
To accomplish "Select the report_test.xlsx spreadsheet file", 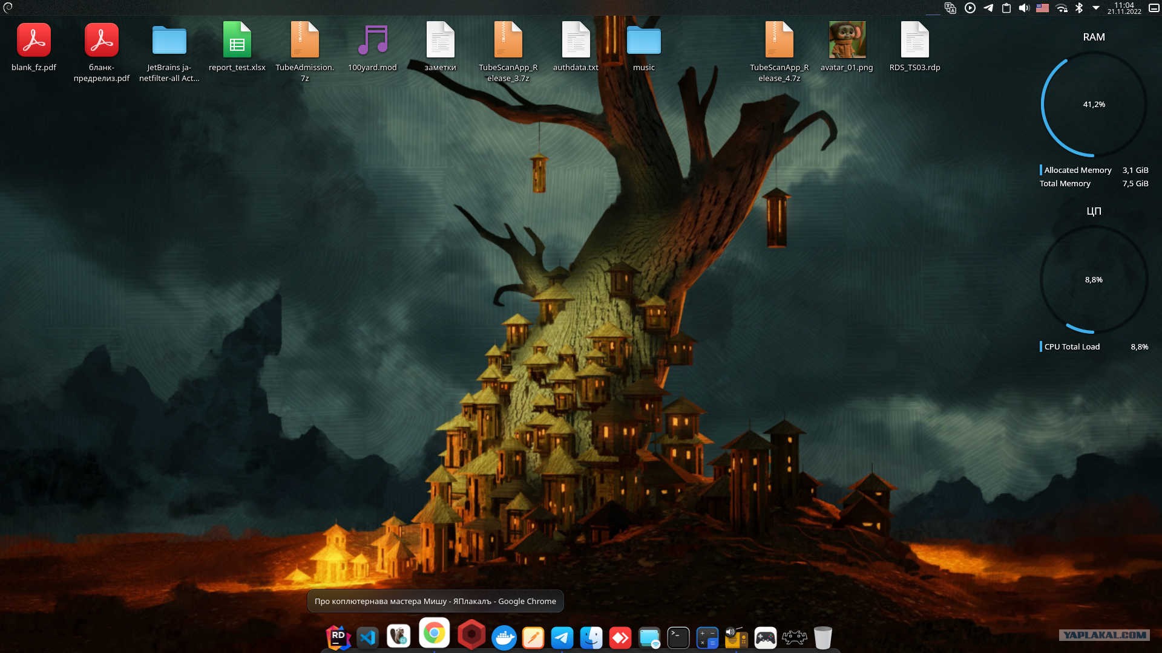I will tap(237, 47).
